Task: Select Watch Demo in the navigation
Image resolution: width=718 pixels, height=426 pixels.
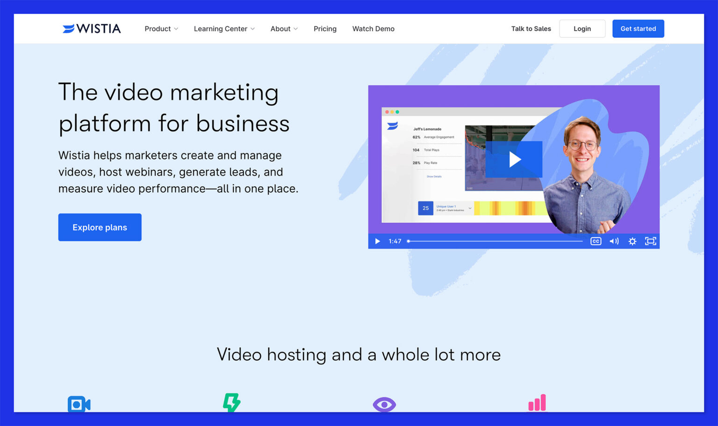Action: click(373, 28)
